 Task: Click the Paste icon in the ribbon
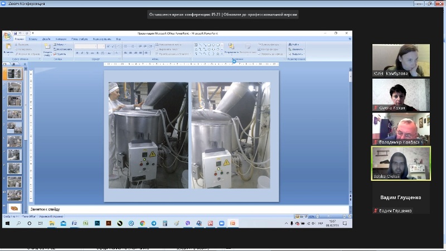(x=8, y=47)
